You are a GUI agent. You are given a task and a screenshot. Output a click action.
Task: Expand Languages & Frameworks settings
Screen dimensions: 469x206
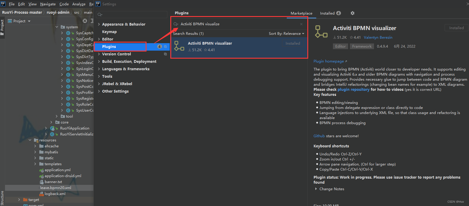point(99,69)
